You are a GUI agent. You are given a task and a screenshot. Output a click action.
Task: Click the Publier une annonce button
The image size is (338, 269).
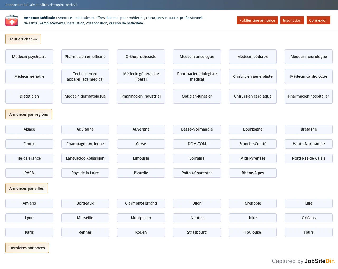tap(257, 20)
